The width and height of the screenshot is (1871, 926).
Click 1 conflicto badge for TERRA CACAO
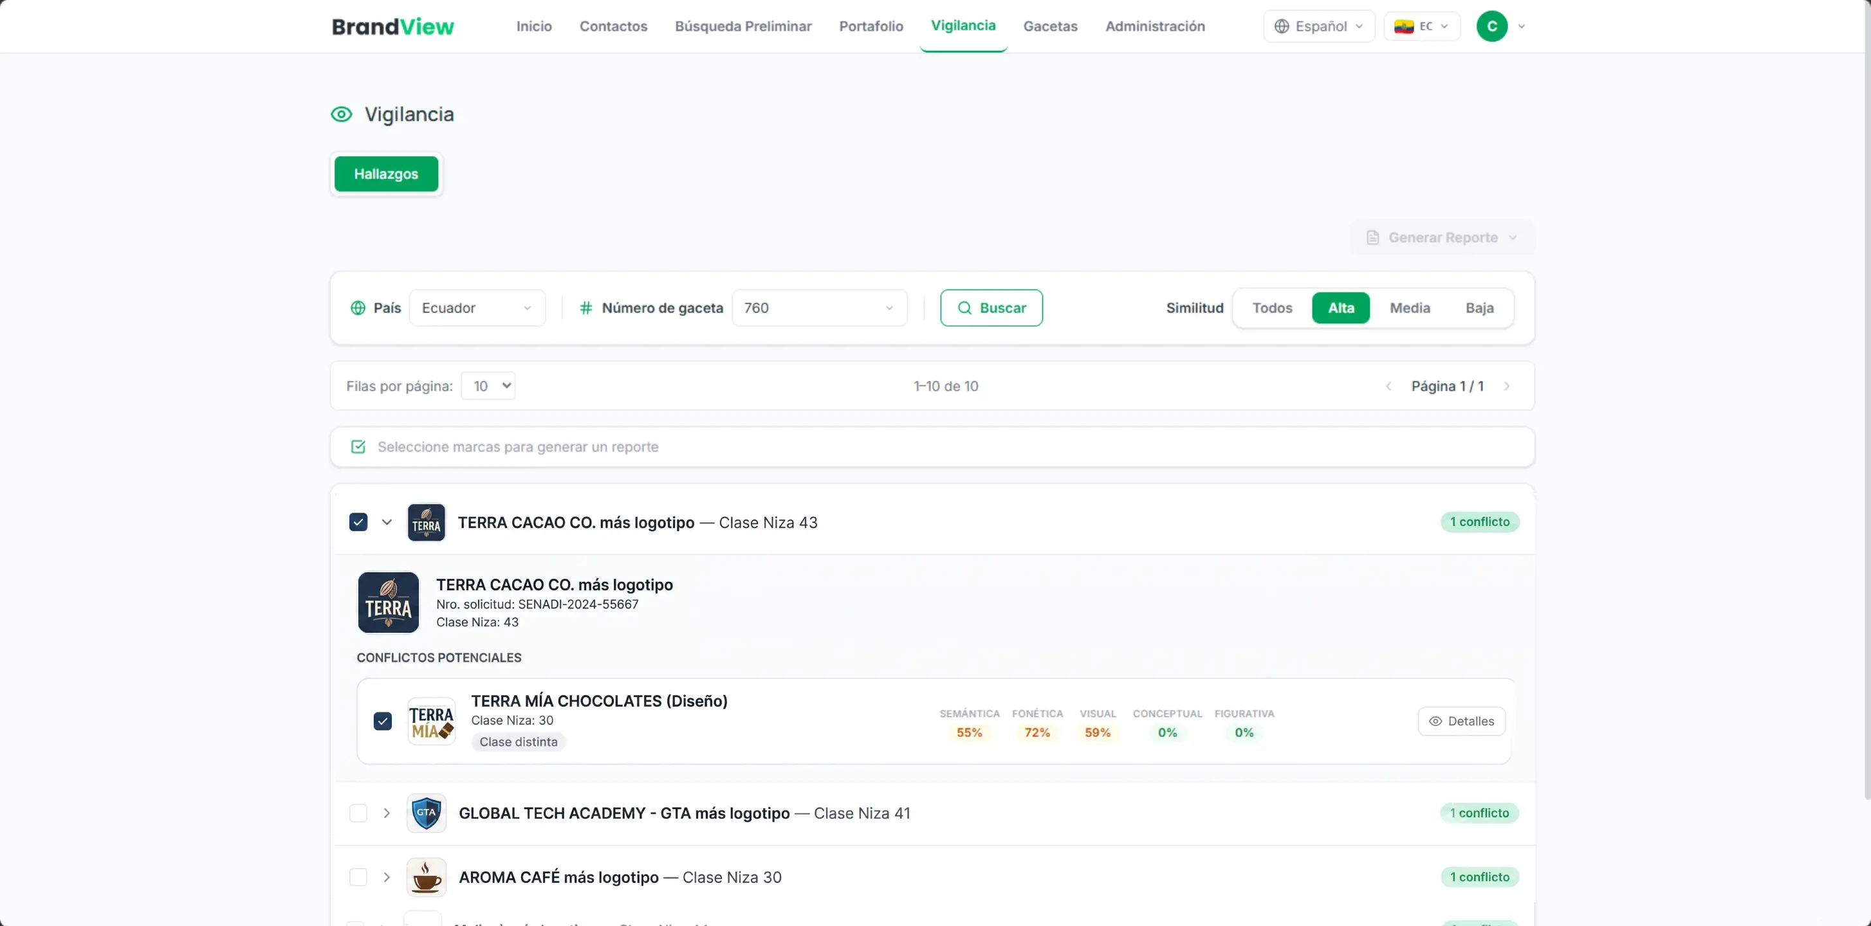(1480, 522)
